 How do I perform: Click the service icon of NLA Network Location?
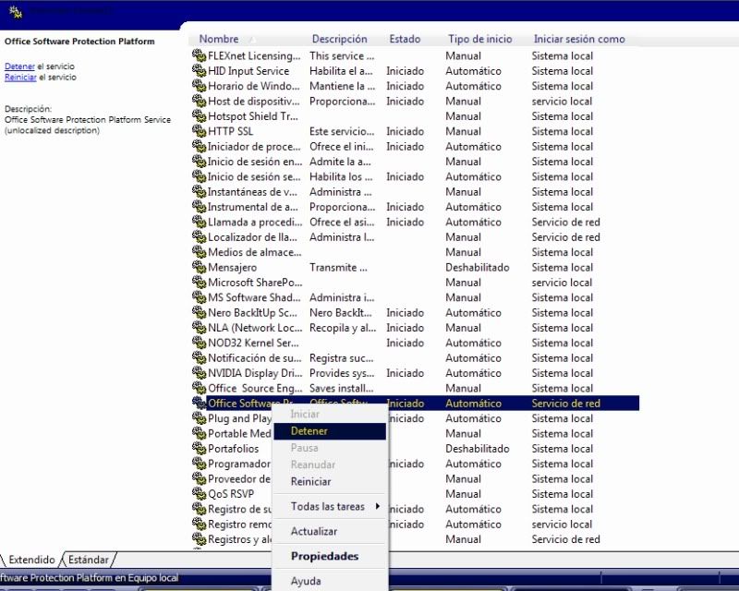pos(199,327)
